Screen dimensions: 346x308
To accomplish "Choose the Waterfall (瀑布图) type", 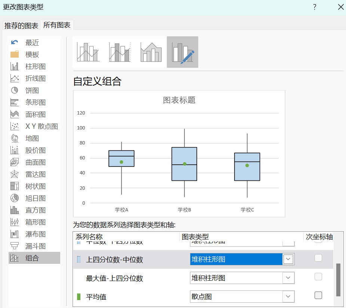I will (34, 234).
